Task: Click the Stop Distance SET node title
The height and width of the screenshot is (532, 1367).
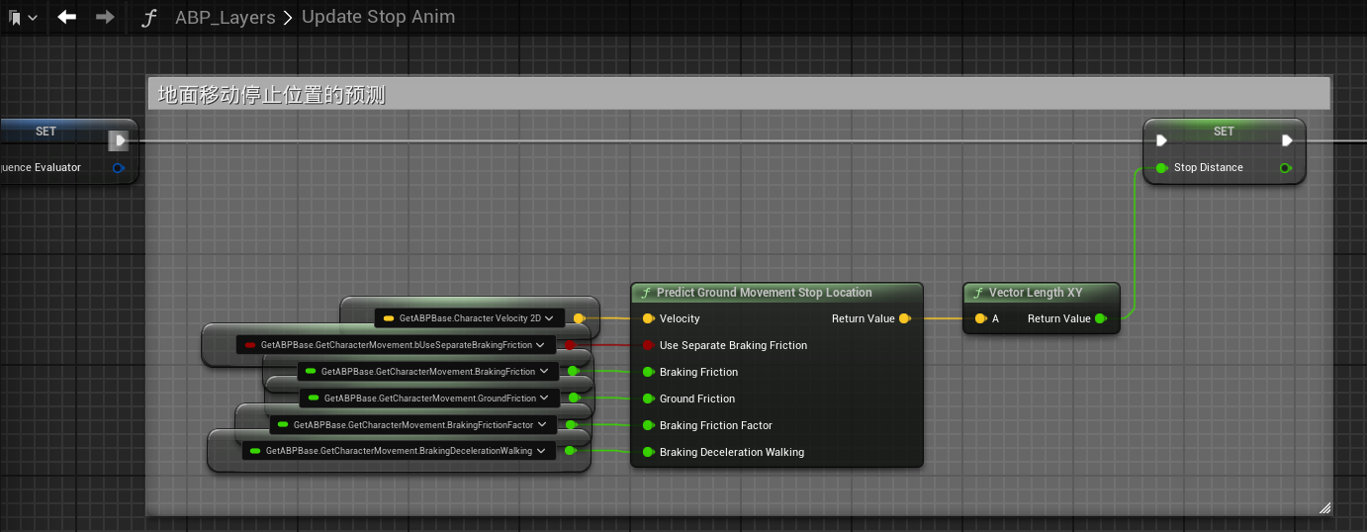Action: 1224,132
